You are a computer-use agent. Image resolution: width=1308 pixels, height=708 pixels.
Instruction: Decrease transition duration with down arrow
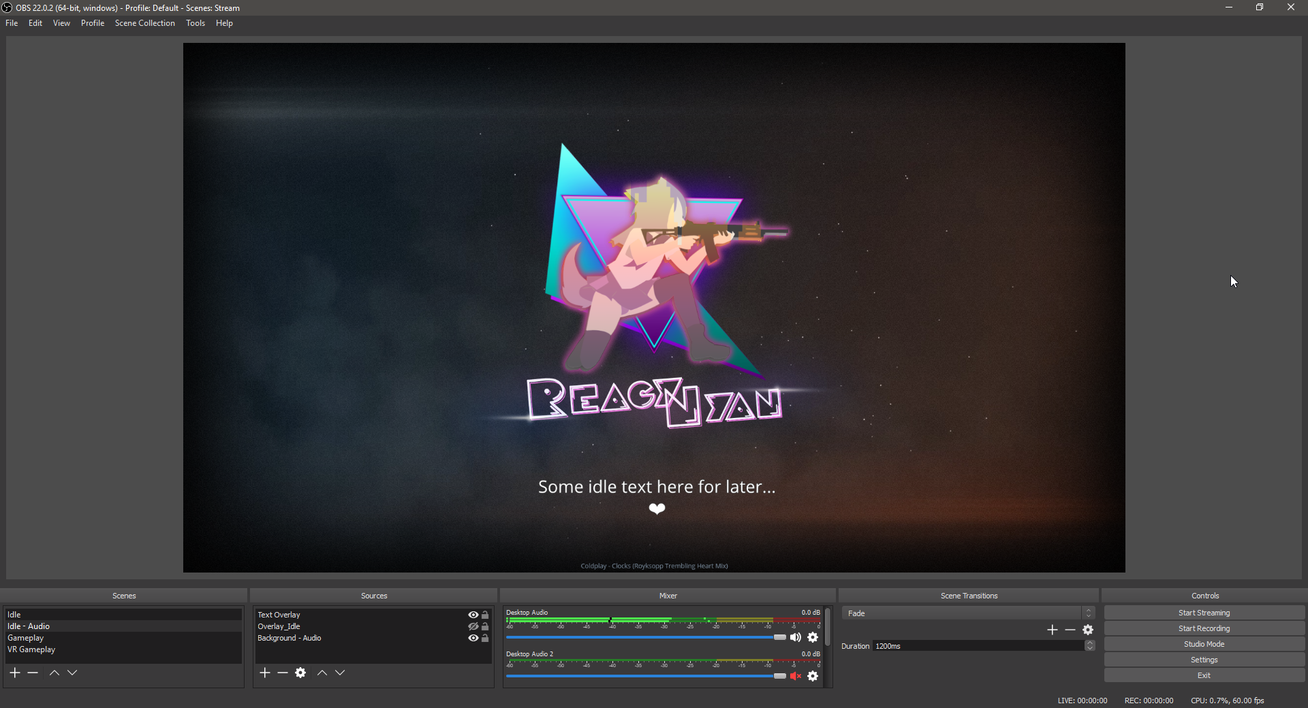pos(1090,648)
